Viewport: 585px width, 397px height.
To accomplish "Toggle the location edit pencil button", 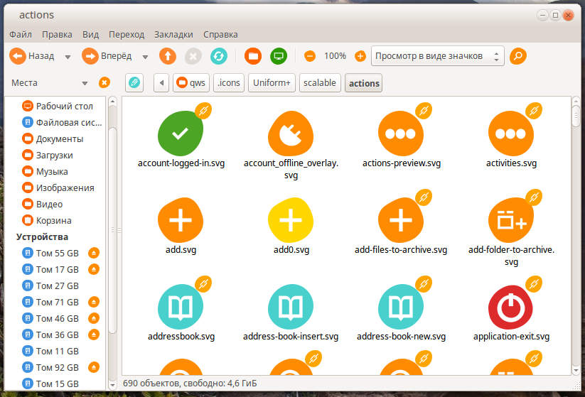I will click(x=134, y=83).
